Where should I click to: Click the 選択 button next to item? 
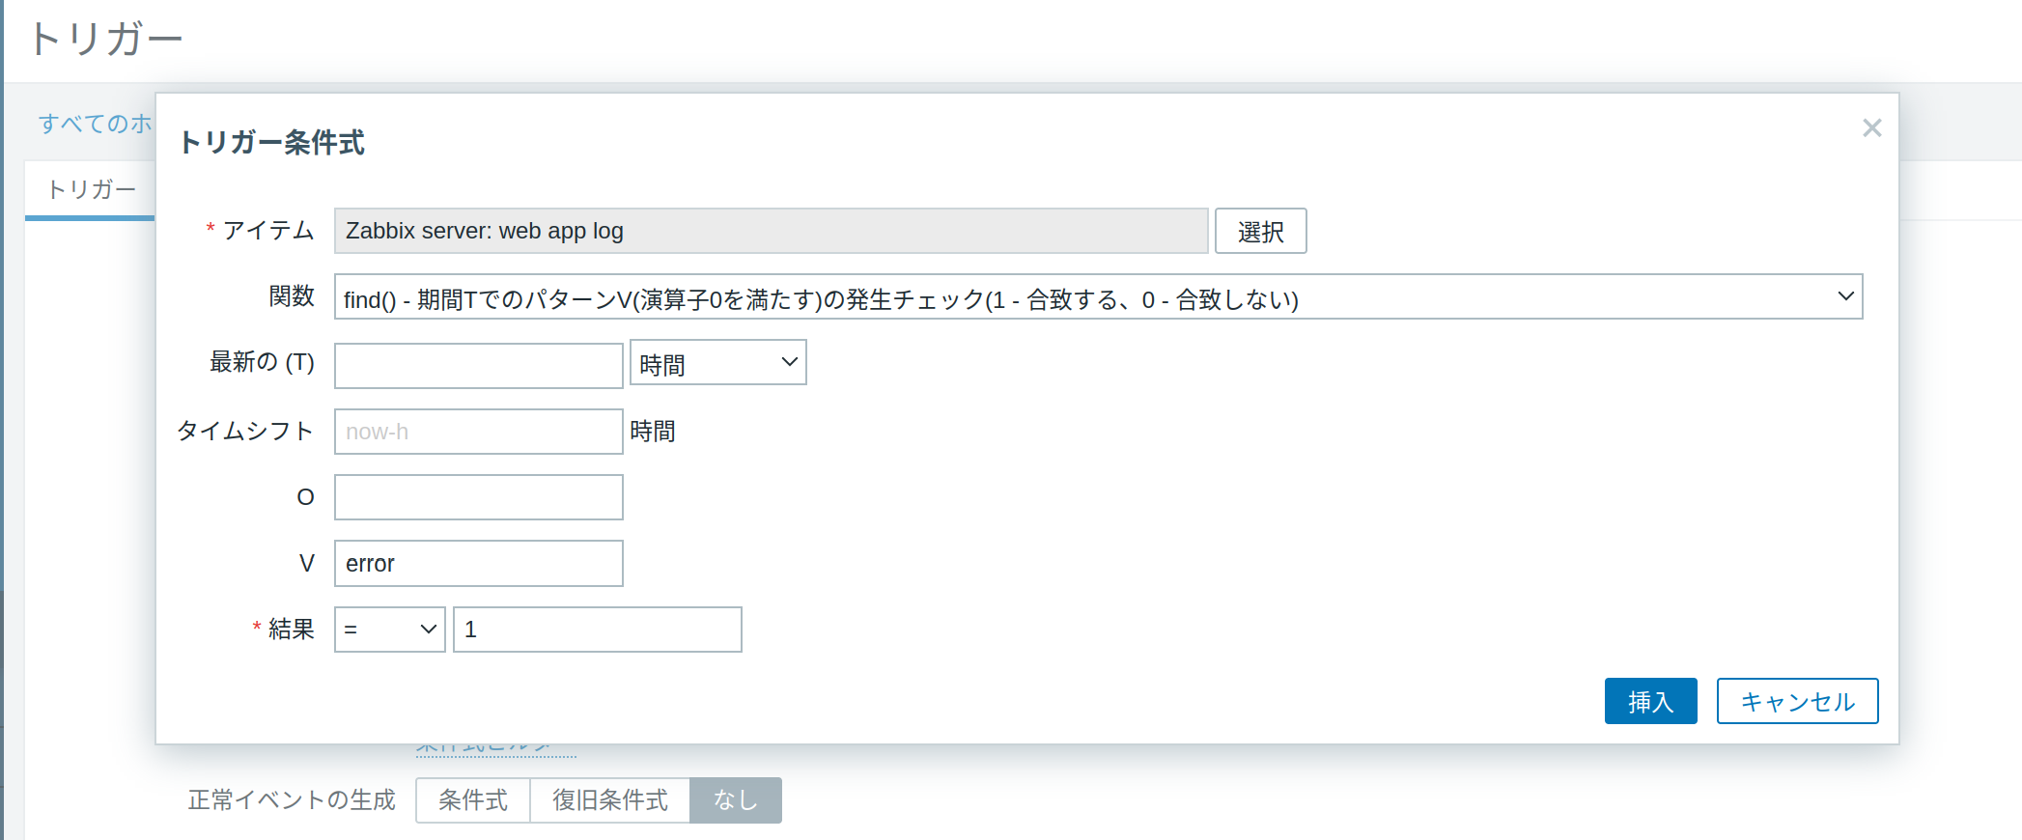click(x=1260, y=232)
